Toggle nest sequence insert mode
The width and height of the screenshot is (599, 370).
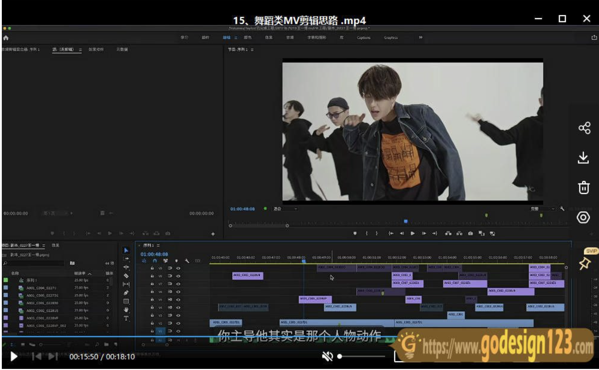click(x=144, y=261)
